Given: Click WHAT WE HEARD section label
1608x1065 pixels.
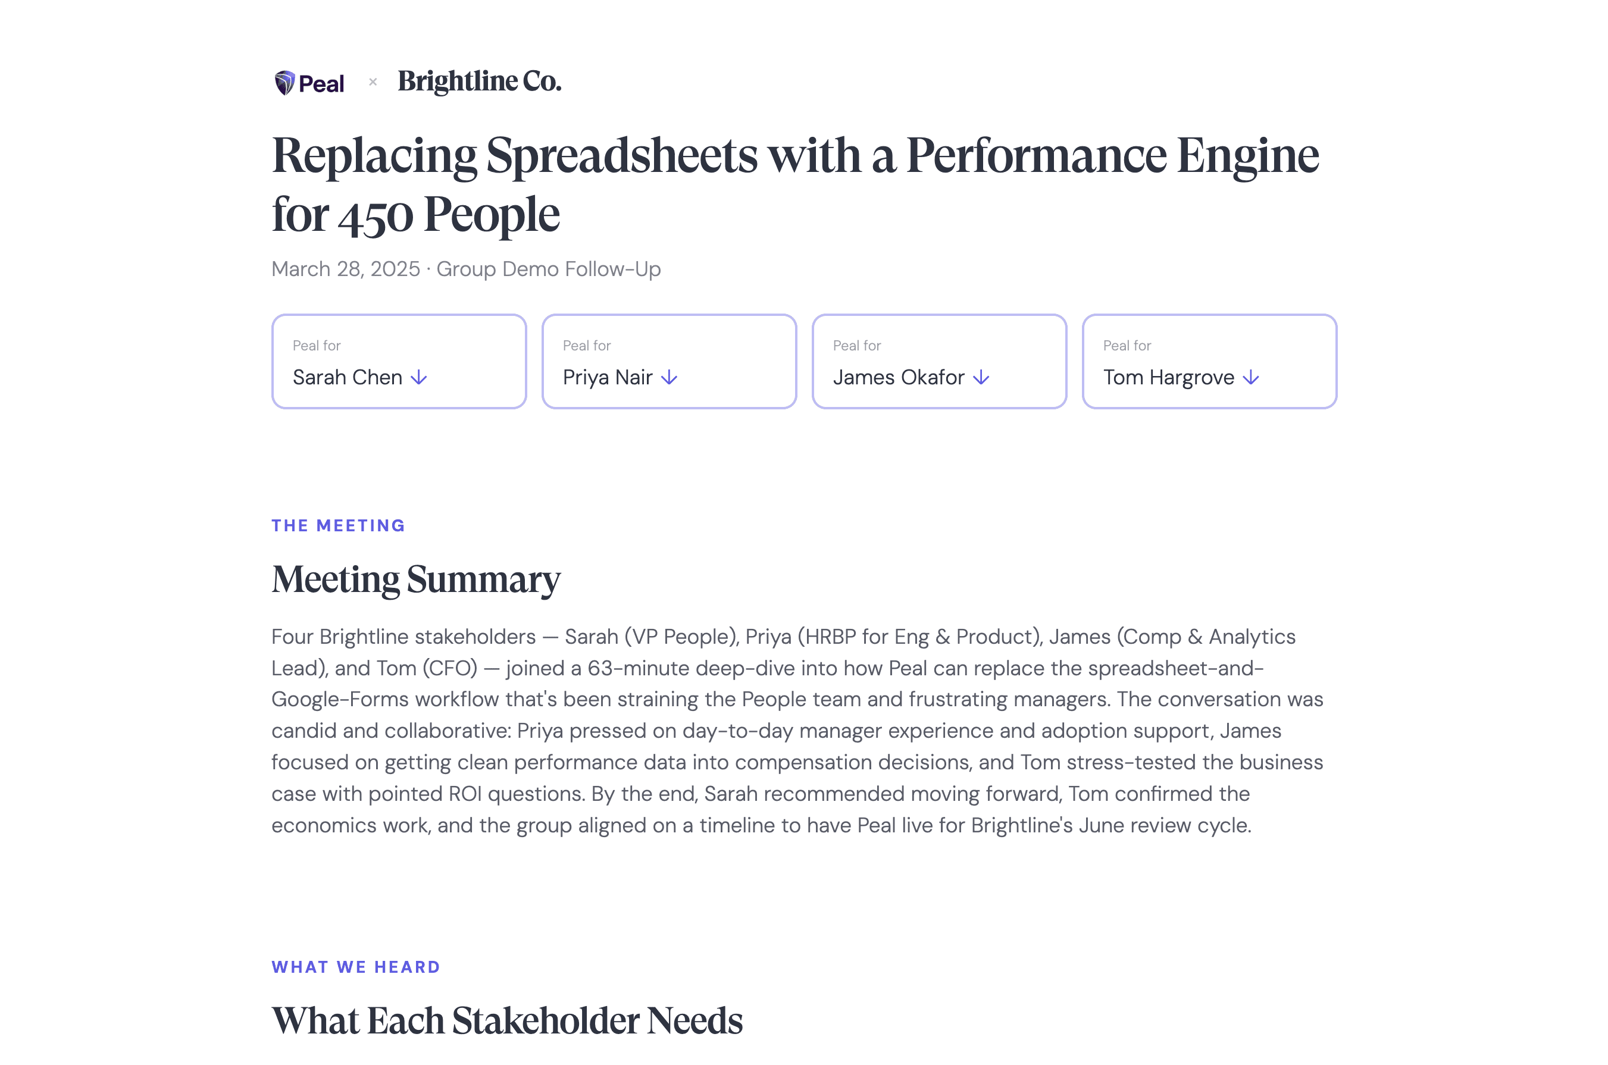Looking at the screenshot, I should pos(356,967).
